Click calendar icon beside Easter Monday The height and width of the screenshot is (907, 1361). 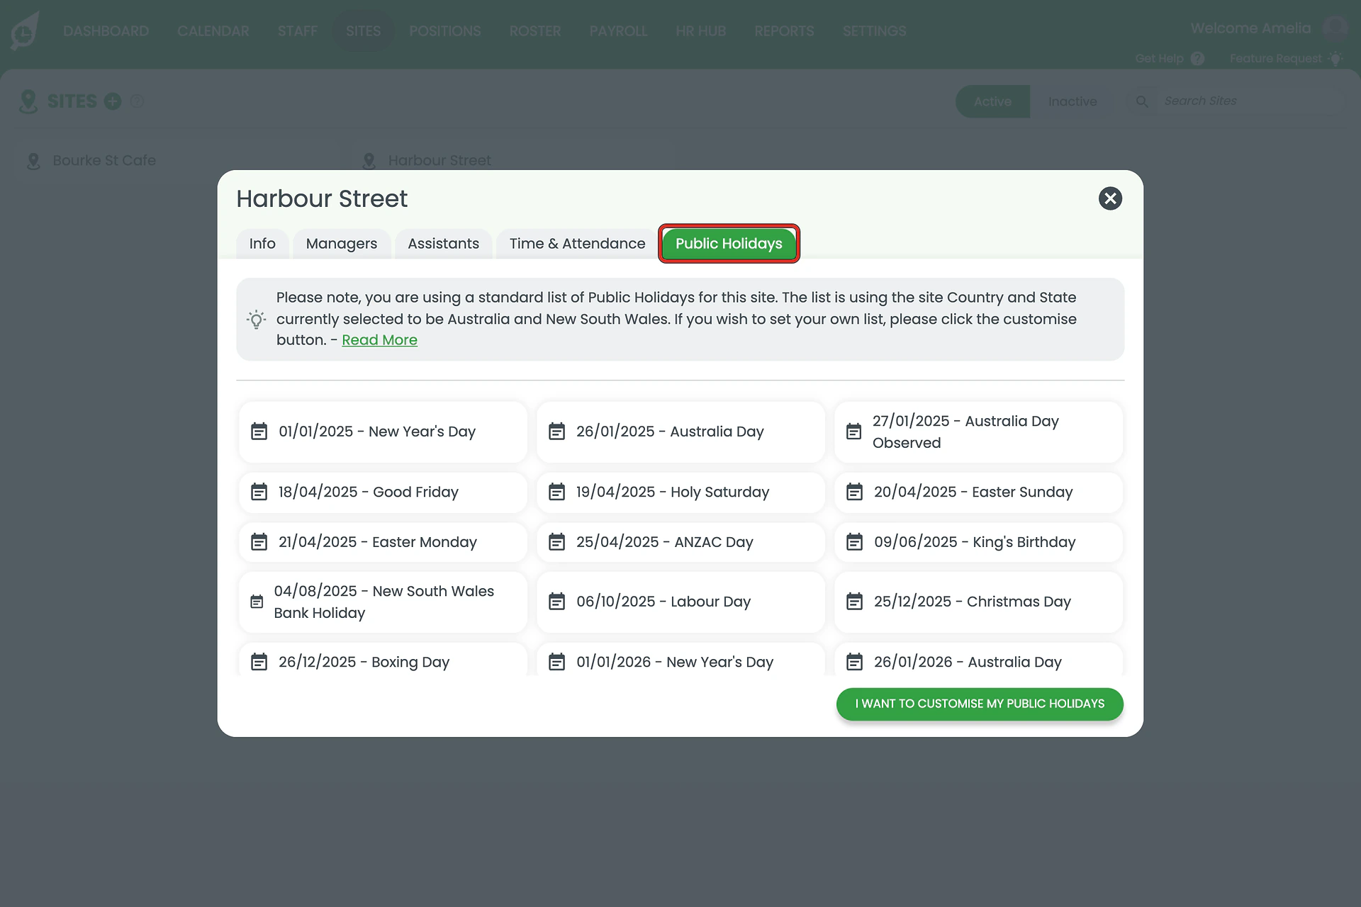[259, 542]
